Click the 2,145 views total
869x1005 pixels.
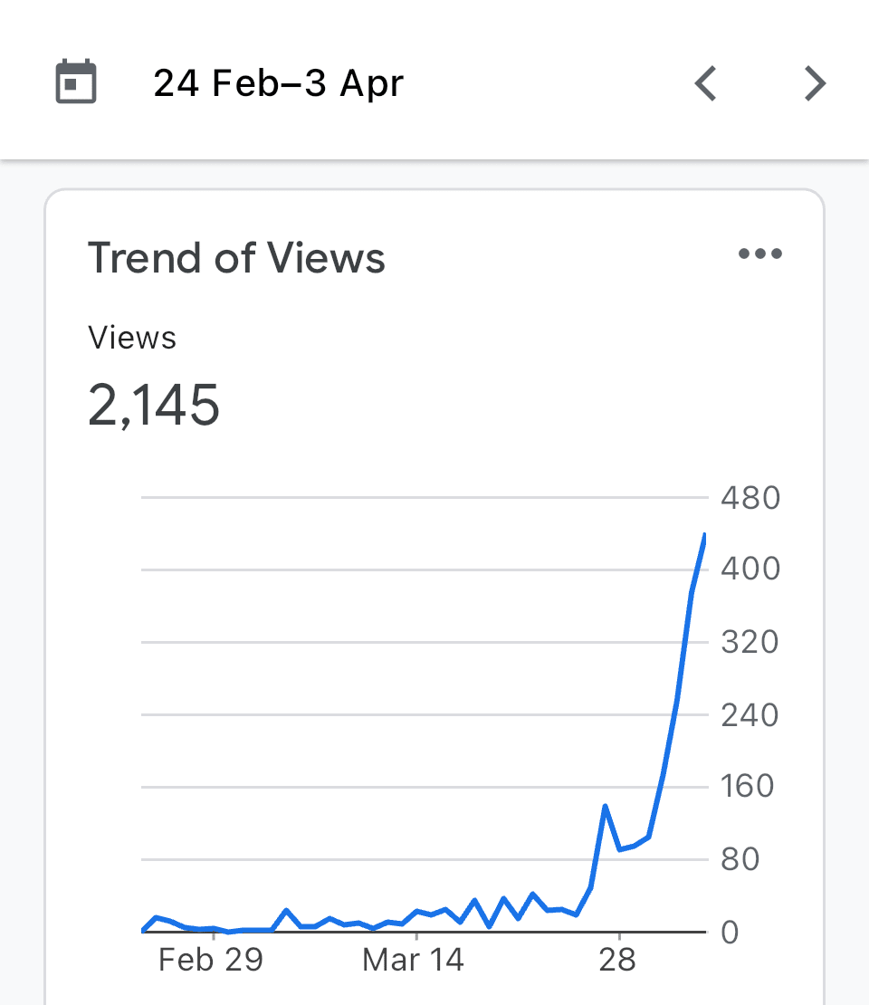pos(154,405)
